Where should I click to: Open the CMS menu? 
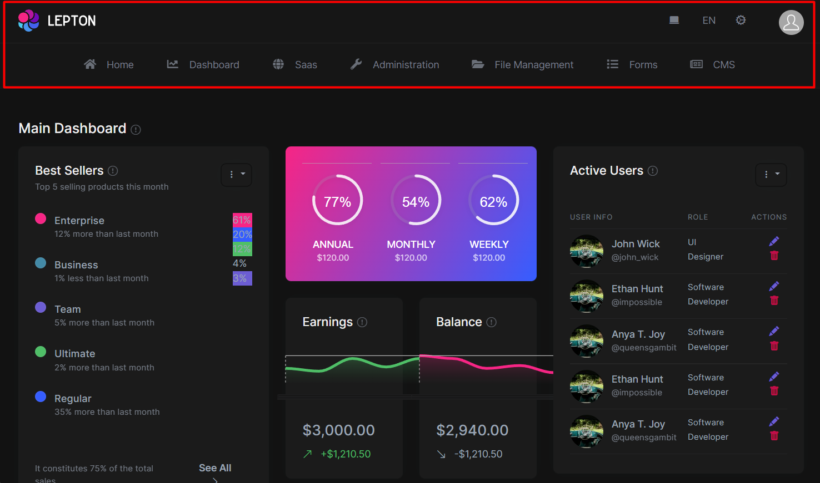pos(713,64)
